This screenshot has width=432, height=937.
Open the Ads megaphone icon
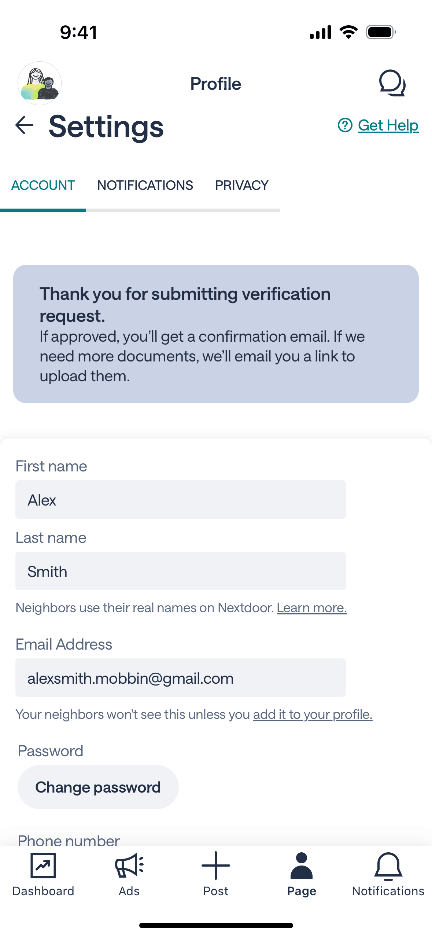129,866
